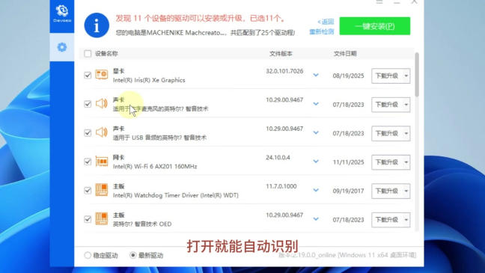Open 下载升级 dropdown arrow for Wi-Fi 6 AX201
485x273 pixels.
tap(406, 162)
